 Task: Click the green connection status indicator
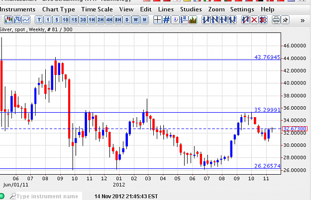[2, 196]
